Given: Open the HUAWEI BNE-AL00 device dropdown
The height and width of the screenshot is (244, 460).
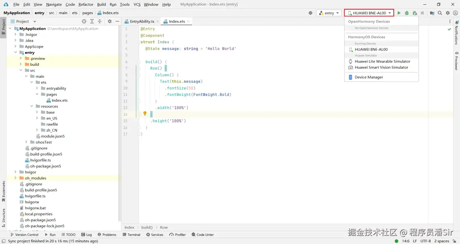Looking at the screenshot, I should 369,13.
